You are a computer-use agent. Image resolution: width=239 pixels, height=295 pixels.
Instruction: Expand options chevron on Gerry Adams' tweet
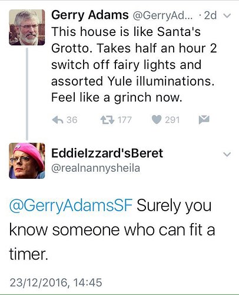click(227, 15)
